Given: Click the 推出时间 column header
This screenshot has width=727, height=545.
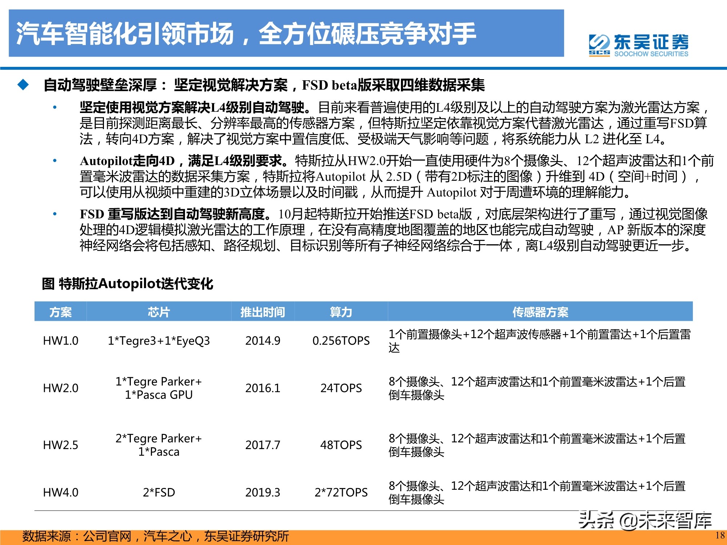Looking at the screenshot, I should (263, 312).
